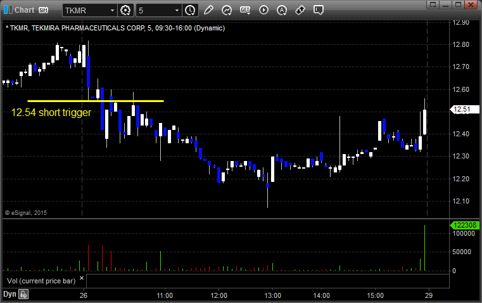482x303 pixels.
Task: Click the 12.10 price axis label
Action: tap(461, 201)
